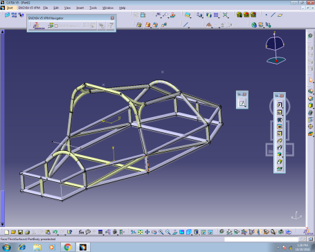This screenshot has width=315, height=252.
Task: Select the Rotate view tool
Action: click(x=154, y=232)
